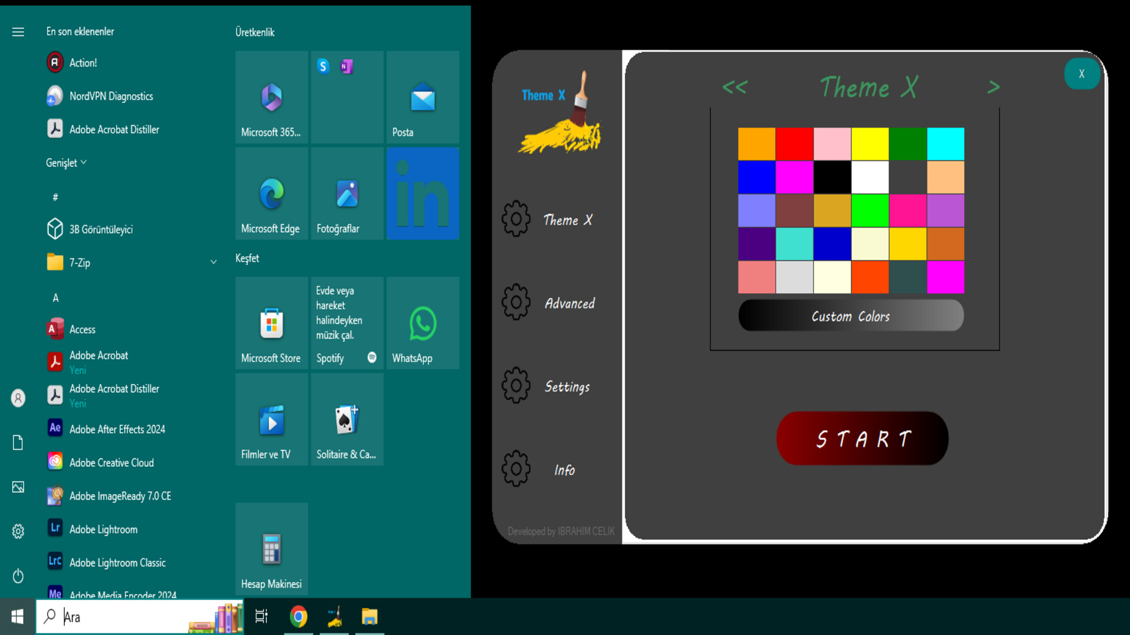Screen dimensions: 1130x635
Task: Open the Solitaire & Casual Games tile
Action: [x=347, y=419]
